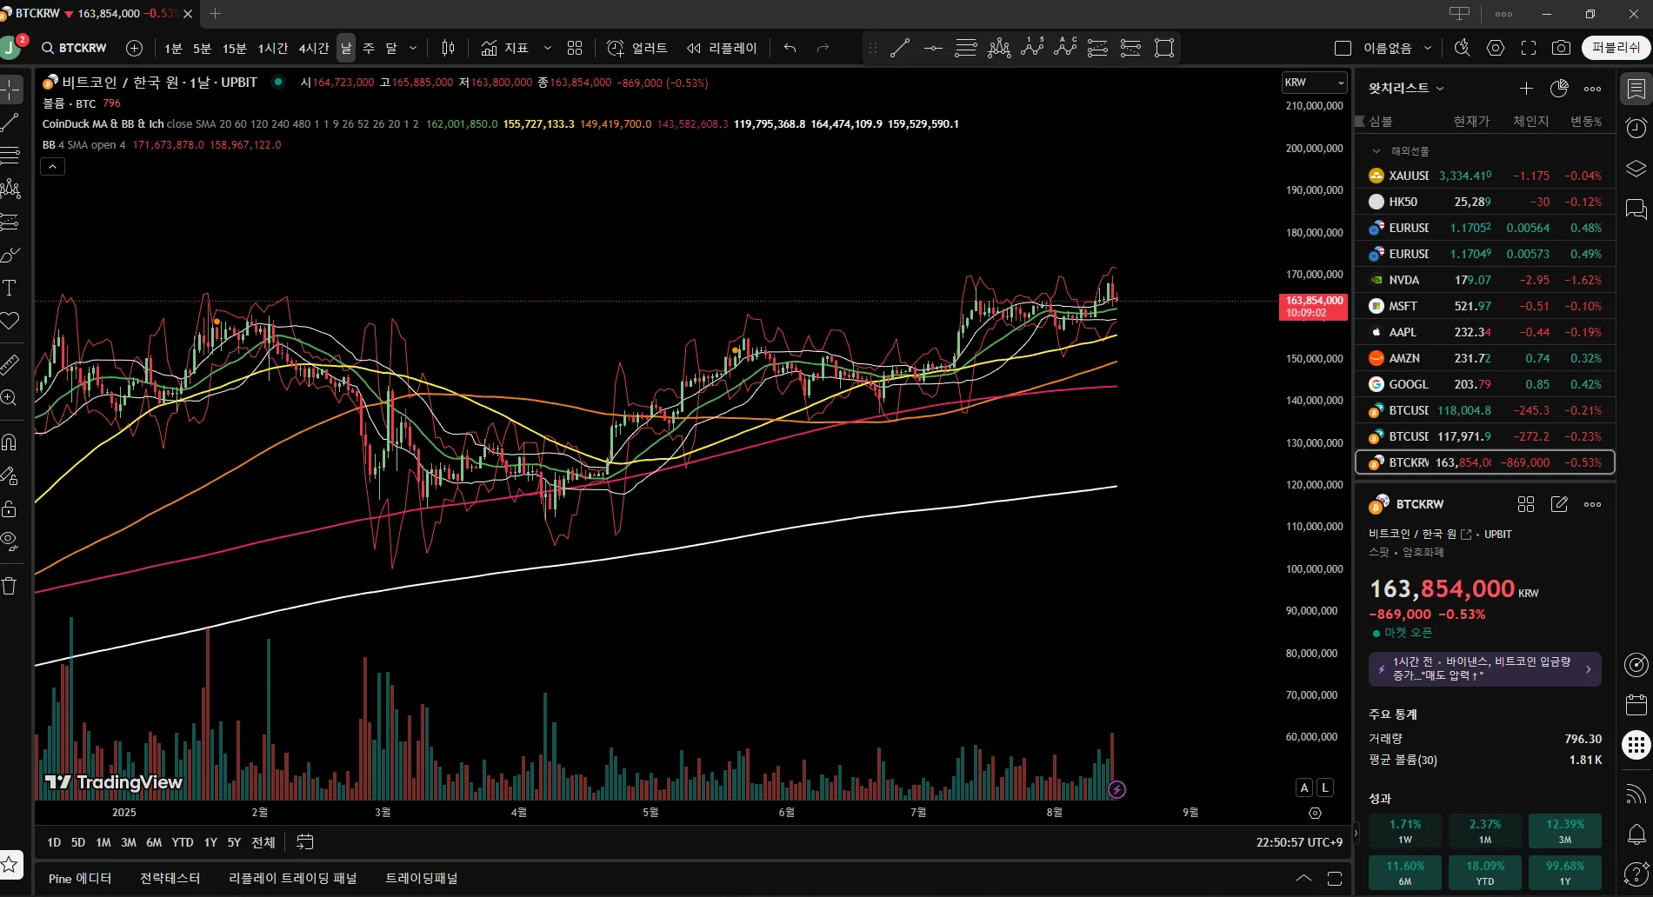1653x897 pixels.
Task: Select the 4시간 timeframe
Action: click(314, 48)
